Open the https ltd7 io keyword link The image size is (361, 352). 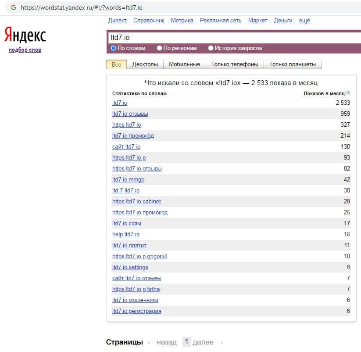pyautogui.click(x=127, y=124)
